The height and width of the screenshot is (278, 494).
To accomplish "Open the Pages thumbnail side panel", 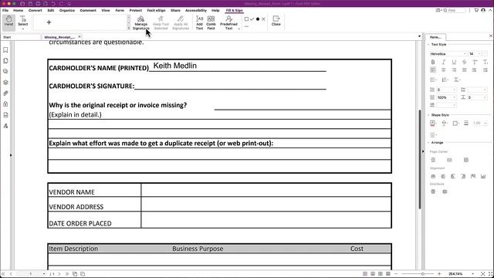I will [5, 61].
